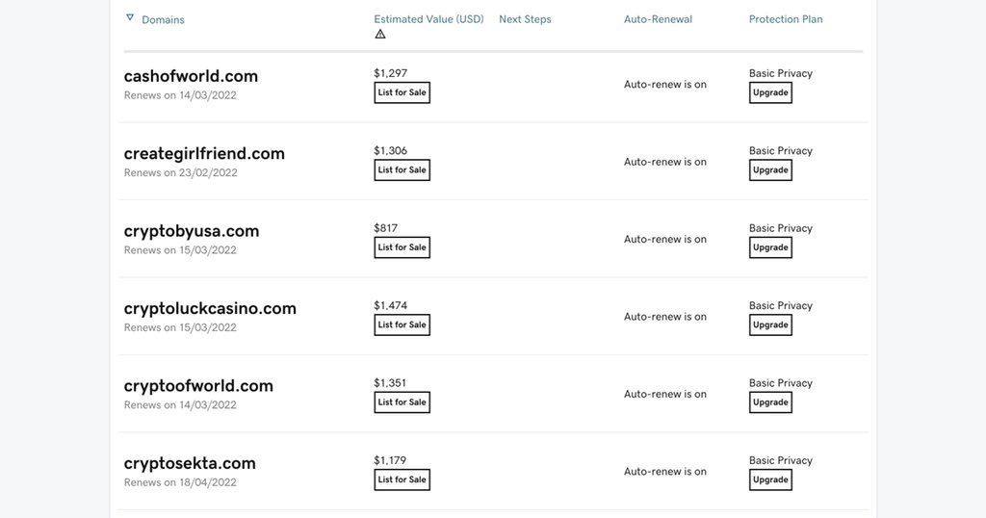Screen dimensions: 986x518
Task: Click 'Renews on 14/03/2022' under cashofworld.com
Action: tap(180, 95)
